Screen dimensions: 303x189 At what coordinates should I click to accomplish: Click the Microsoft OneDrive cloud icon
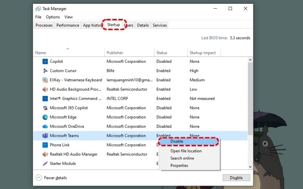45,126
